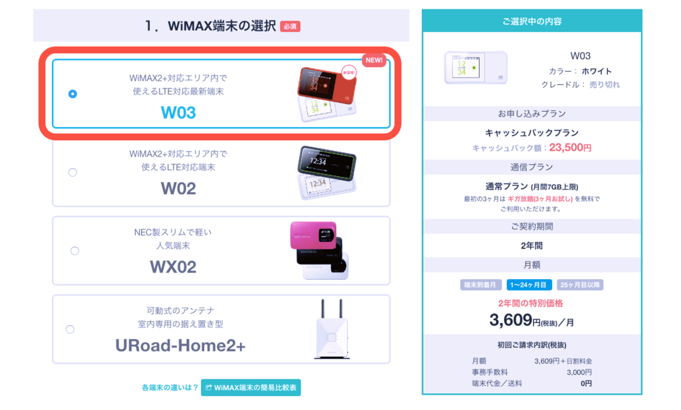
Task: Click the W03 model name text
Action: click(x=178, y=113)
